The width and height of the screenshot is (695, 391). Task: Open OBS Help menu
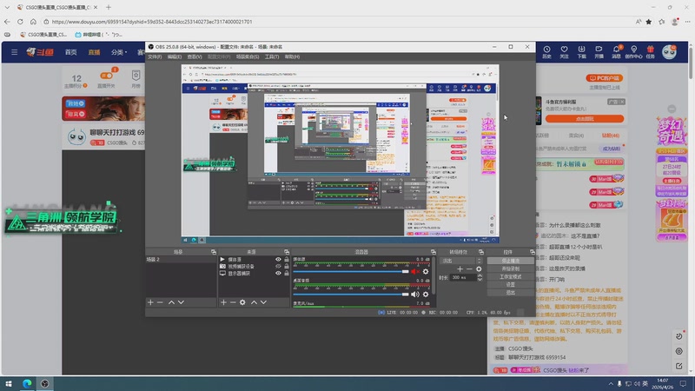[292, 56]
